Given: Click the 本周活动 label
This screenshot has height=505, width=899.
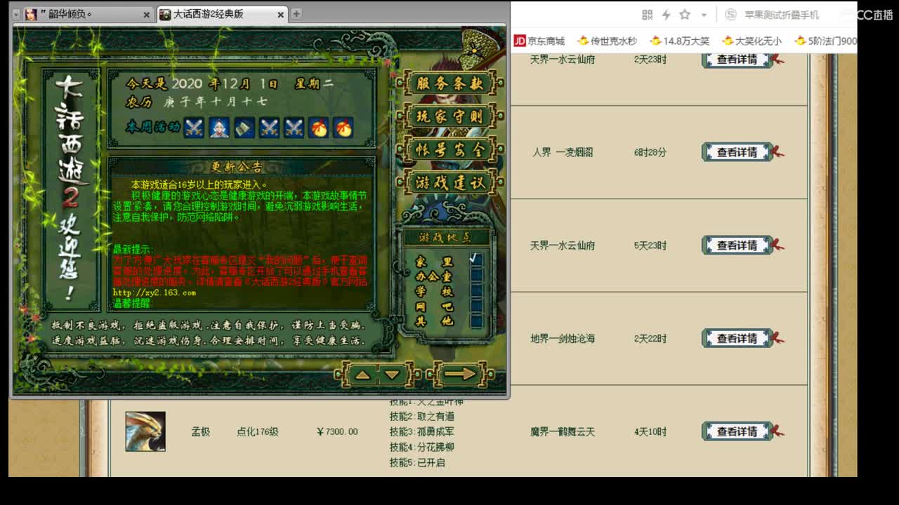Looking at the screenshot, I should [x=152, y=127].
